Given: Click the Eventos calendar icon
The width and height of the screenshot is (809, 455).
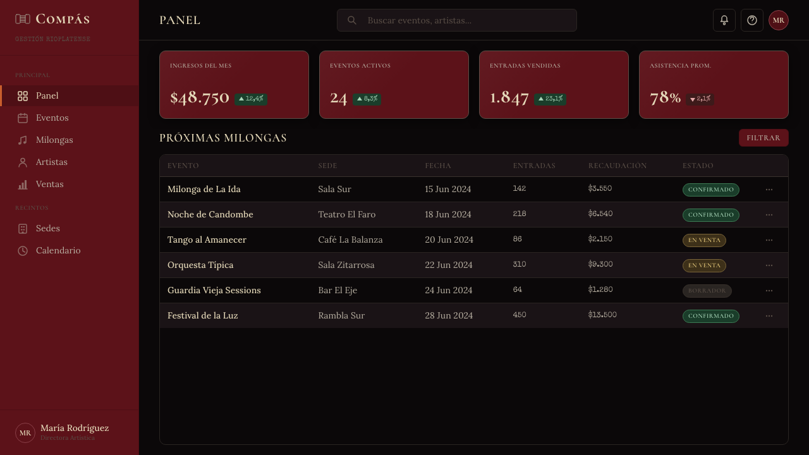Looking at the screenshot, I should 23,118.
